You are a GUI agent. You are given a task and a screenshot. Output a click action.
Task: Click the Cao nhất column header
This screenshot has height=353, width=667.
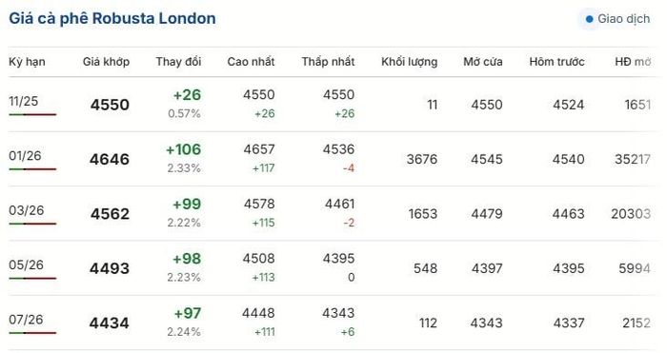click(x=251, y=62)
